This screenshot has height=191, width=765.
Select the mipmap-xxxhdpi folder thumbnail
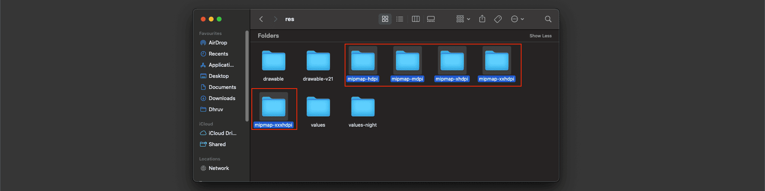coord(274,107)
